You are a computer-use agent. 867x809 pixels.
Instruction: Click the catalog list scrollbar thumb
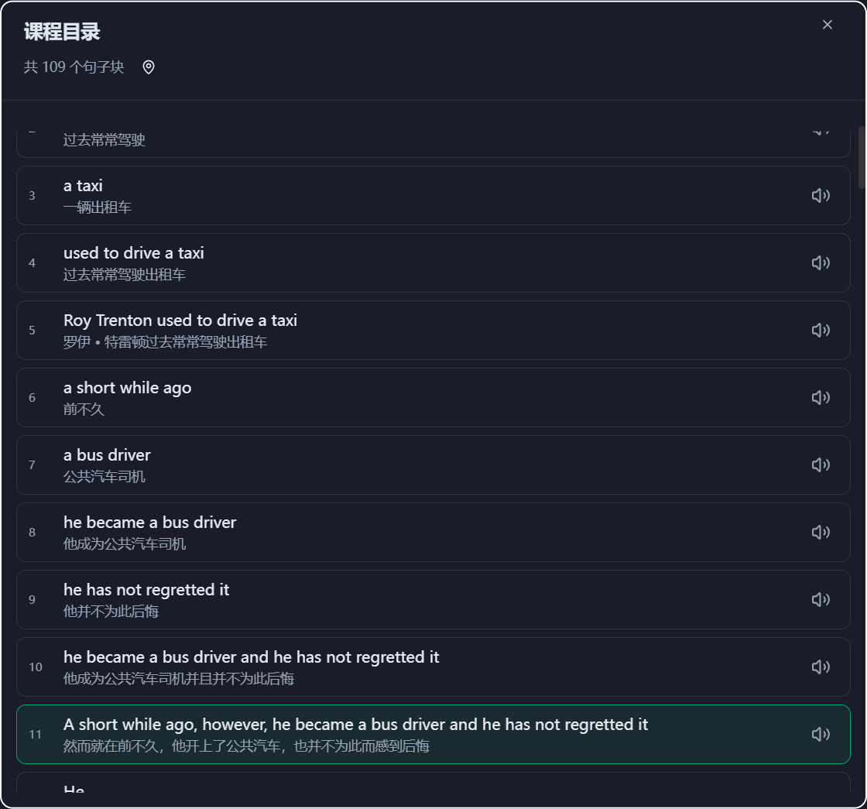point(862,157)
